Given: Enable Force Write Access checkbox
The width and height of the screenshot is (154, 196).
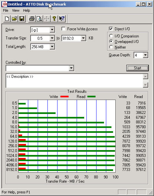Looking at the screenshot, I should [x=63, y=29].
